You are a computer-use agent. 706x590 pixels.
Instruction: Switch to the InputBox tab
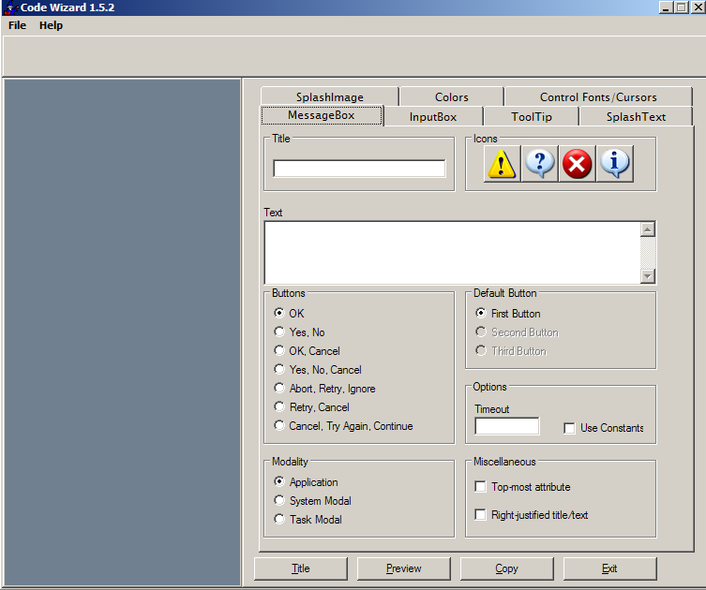coord(433,116)
